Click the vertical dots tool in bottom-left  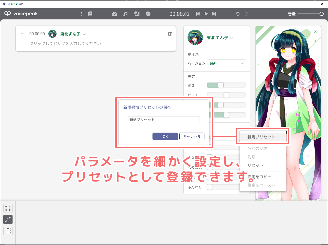pos(8,208)
